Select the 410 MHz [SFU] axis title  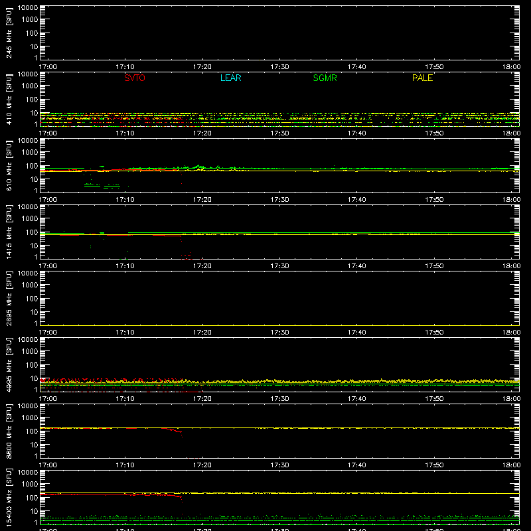(9, 99)
